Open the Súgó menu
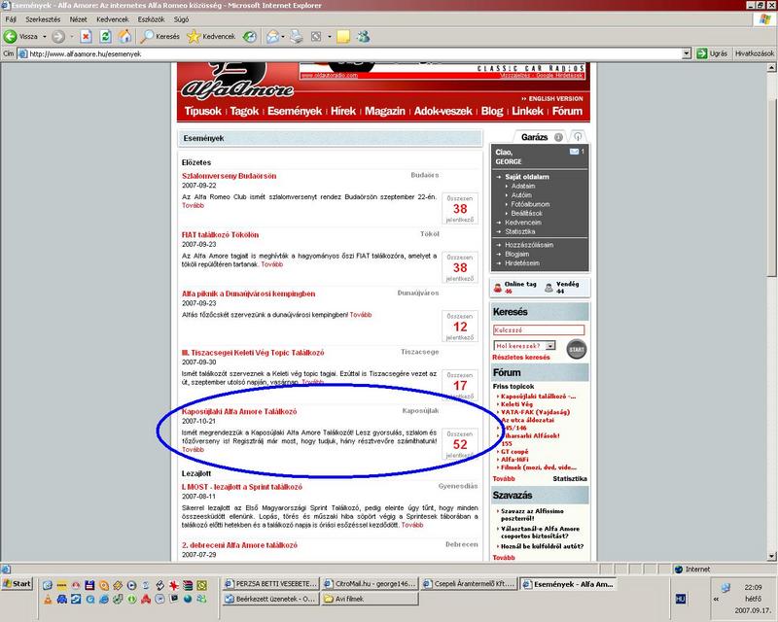Image resolution: width=778 pixels, height=622 pixels. (181, 19)
